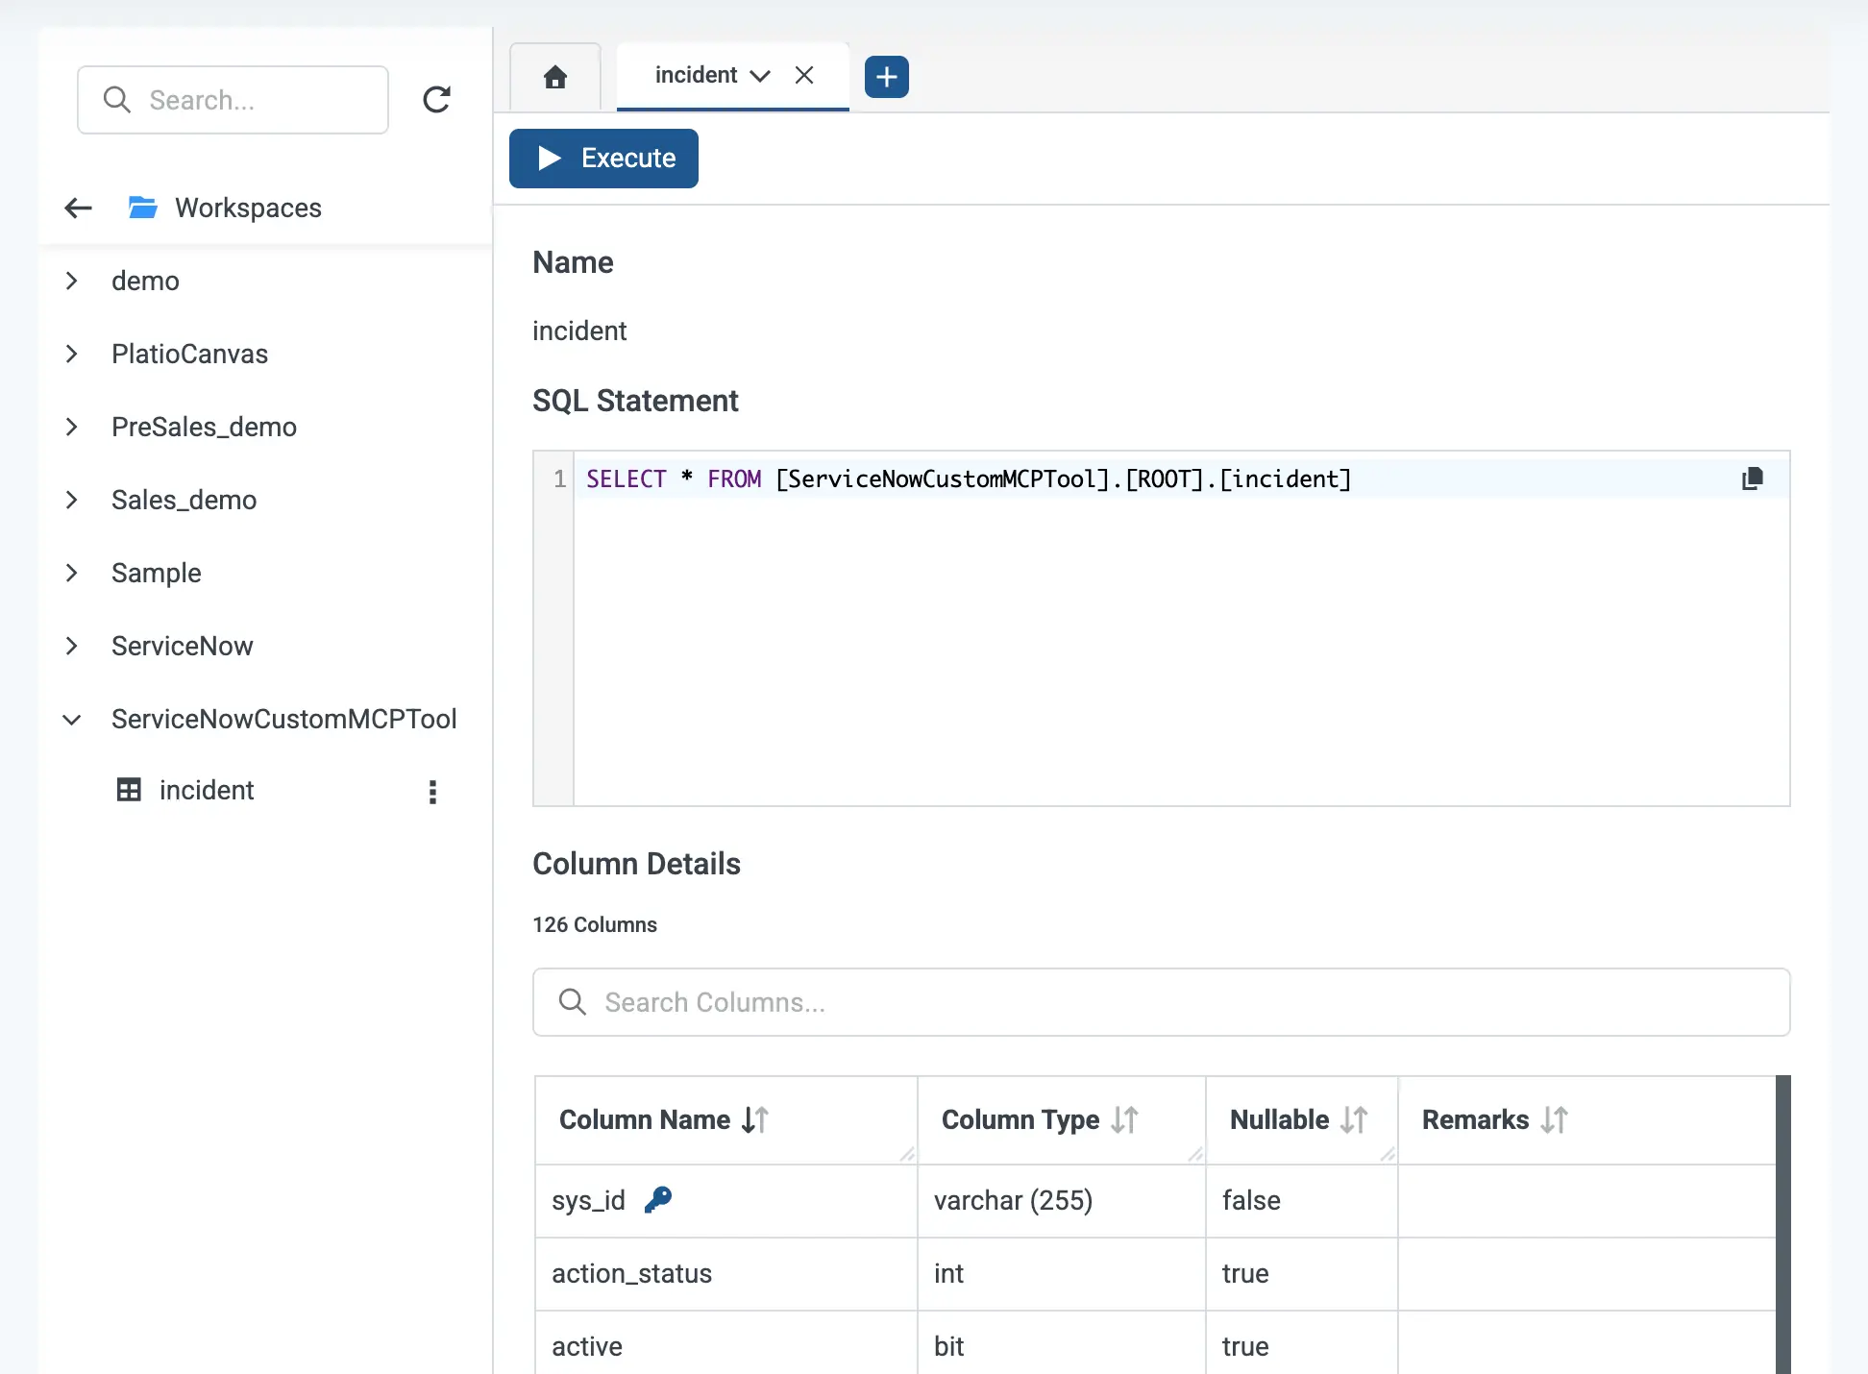The height and width of the screenshot is (1374, 1868).
Task: Open the incident table's three-dot menu
Action: 432,791
